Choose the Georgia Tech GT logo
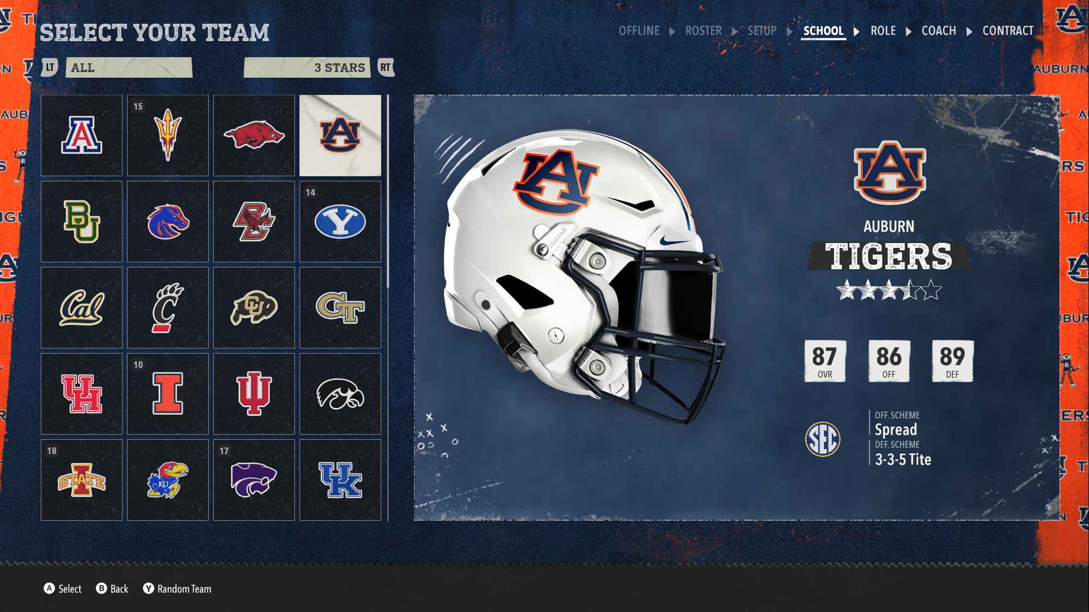This screenshot has height=612, width=1089. click(340, 307)
